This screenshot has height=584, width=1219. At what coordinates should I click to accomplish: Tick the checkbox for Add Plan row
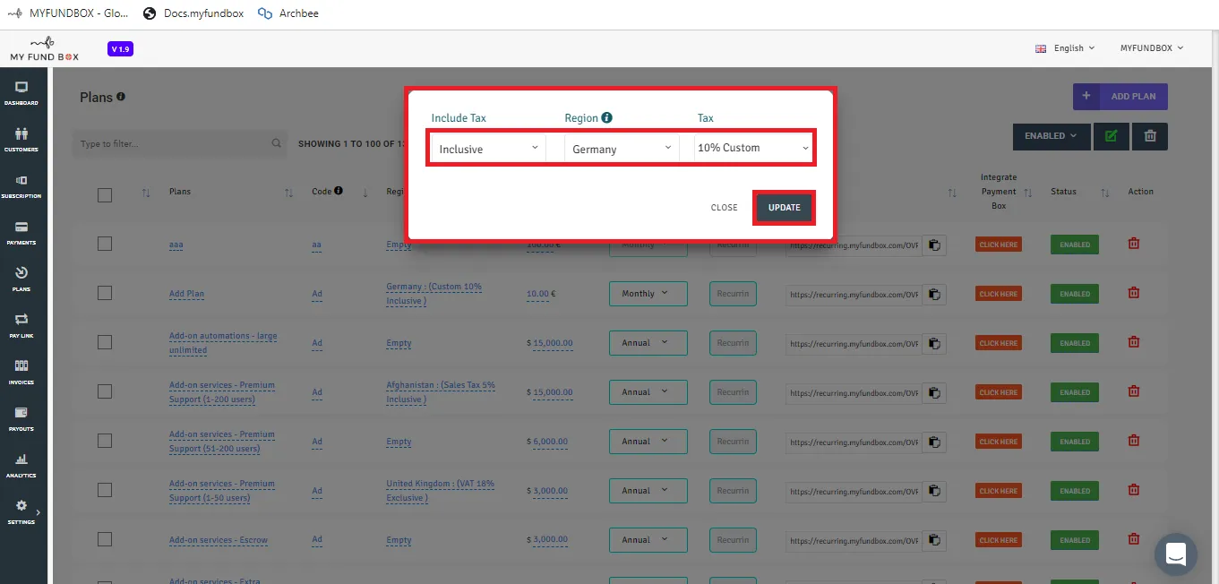coord(105,293)
